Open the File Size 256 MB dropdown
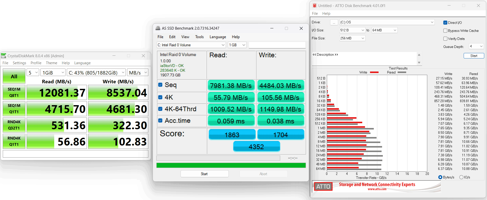The width and height of the screenshot is (487, 200). [352, 38]
